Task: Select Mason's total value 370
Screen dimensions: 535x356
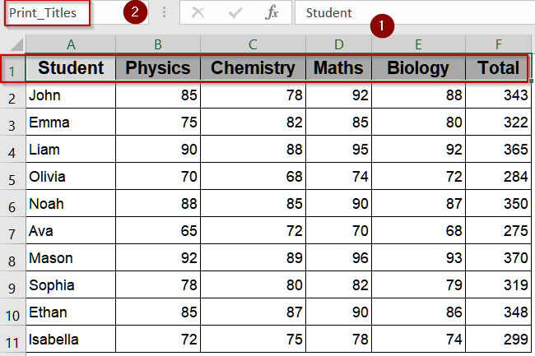Action: tap(498, 258)
